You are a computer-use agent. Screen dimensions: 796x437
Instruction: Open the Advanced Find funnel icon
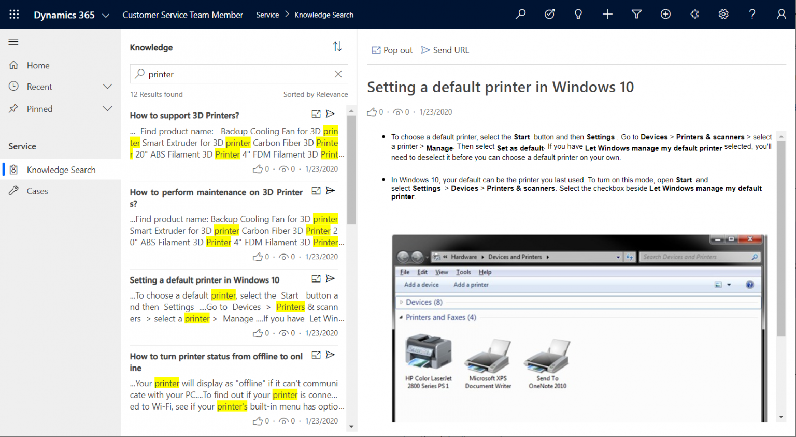tap(636, 15)
